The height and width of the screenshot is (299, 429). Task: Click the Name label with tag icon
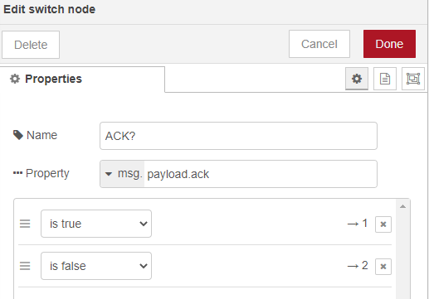pos(35,135)
